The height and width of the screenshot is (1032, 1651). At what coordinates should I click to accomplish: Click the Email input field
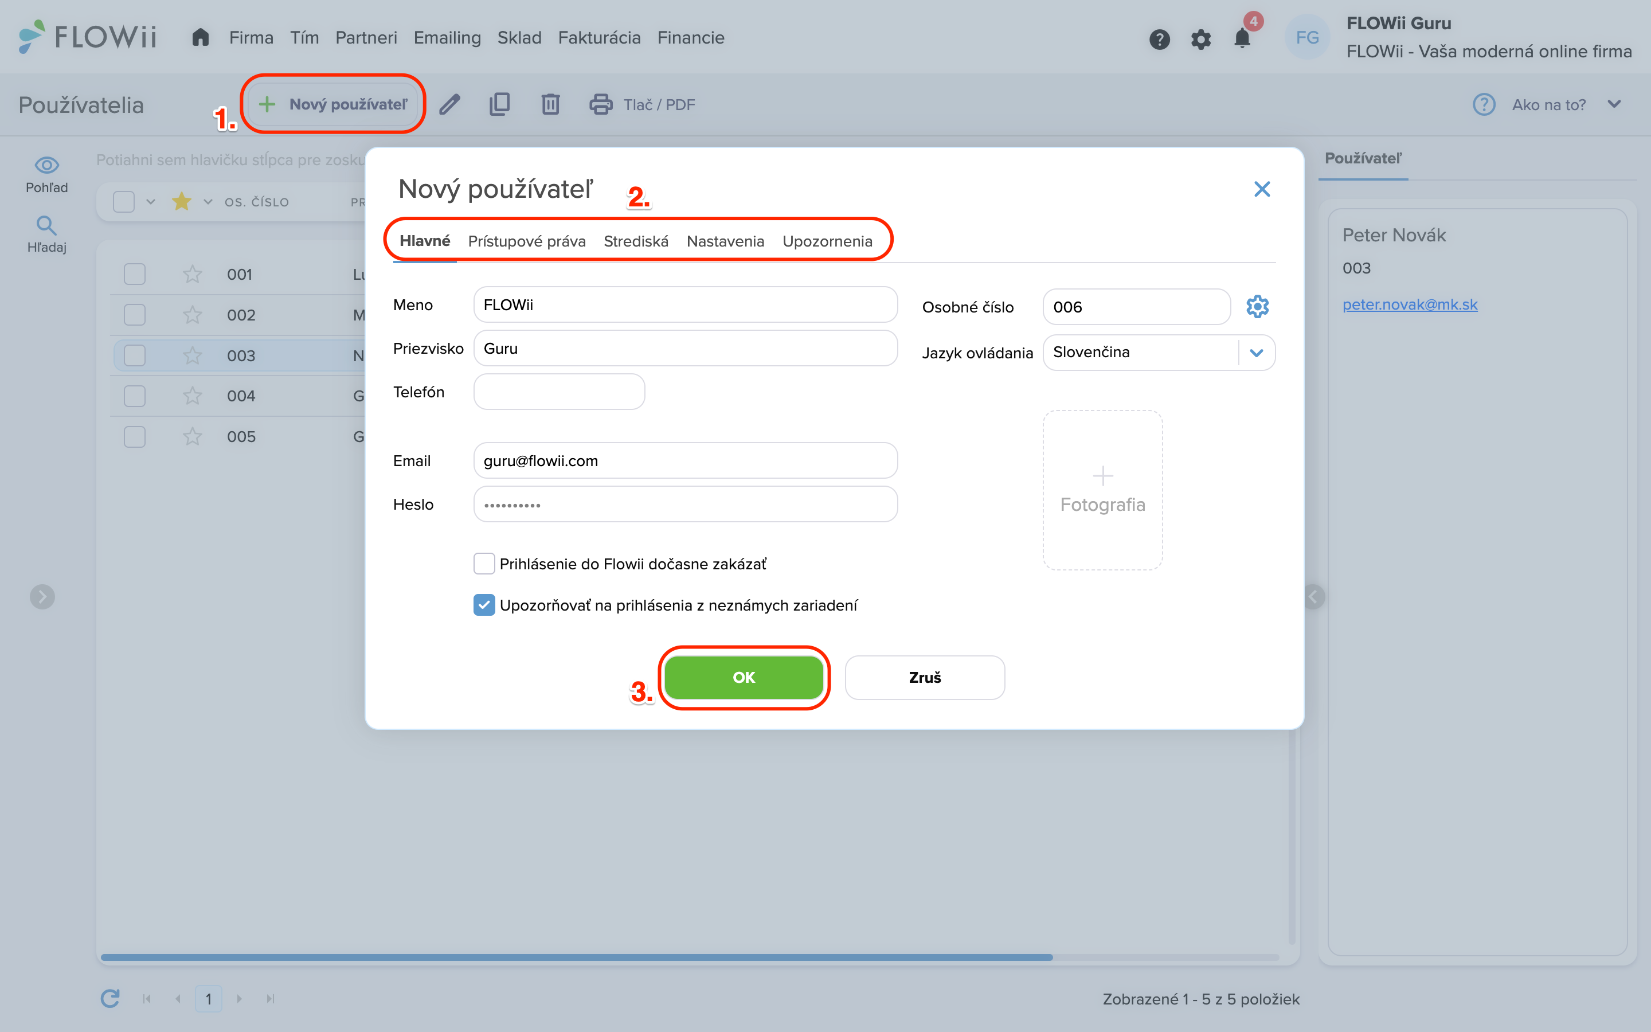tap(685, 461)
